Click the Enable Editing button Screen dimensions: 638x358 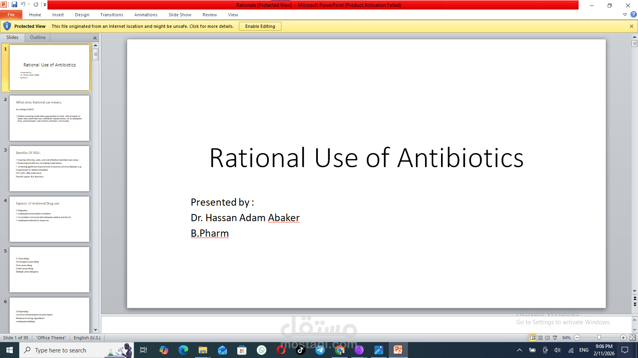260,26
